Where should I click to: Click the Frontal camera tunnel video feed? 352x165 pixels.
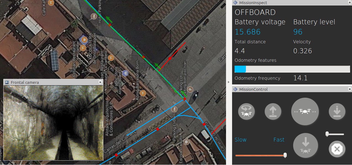click(x=53, y=123)
